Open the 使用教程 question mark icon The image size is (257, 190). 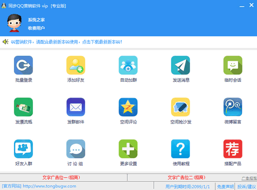pyautogui.click(x=180, y=149)
